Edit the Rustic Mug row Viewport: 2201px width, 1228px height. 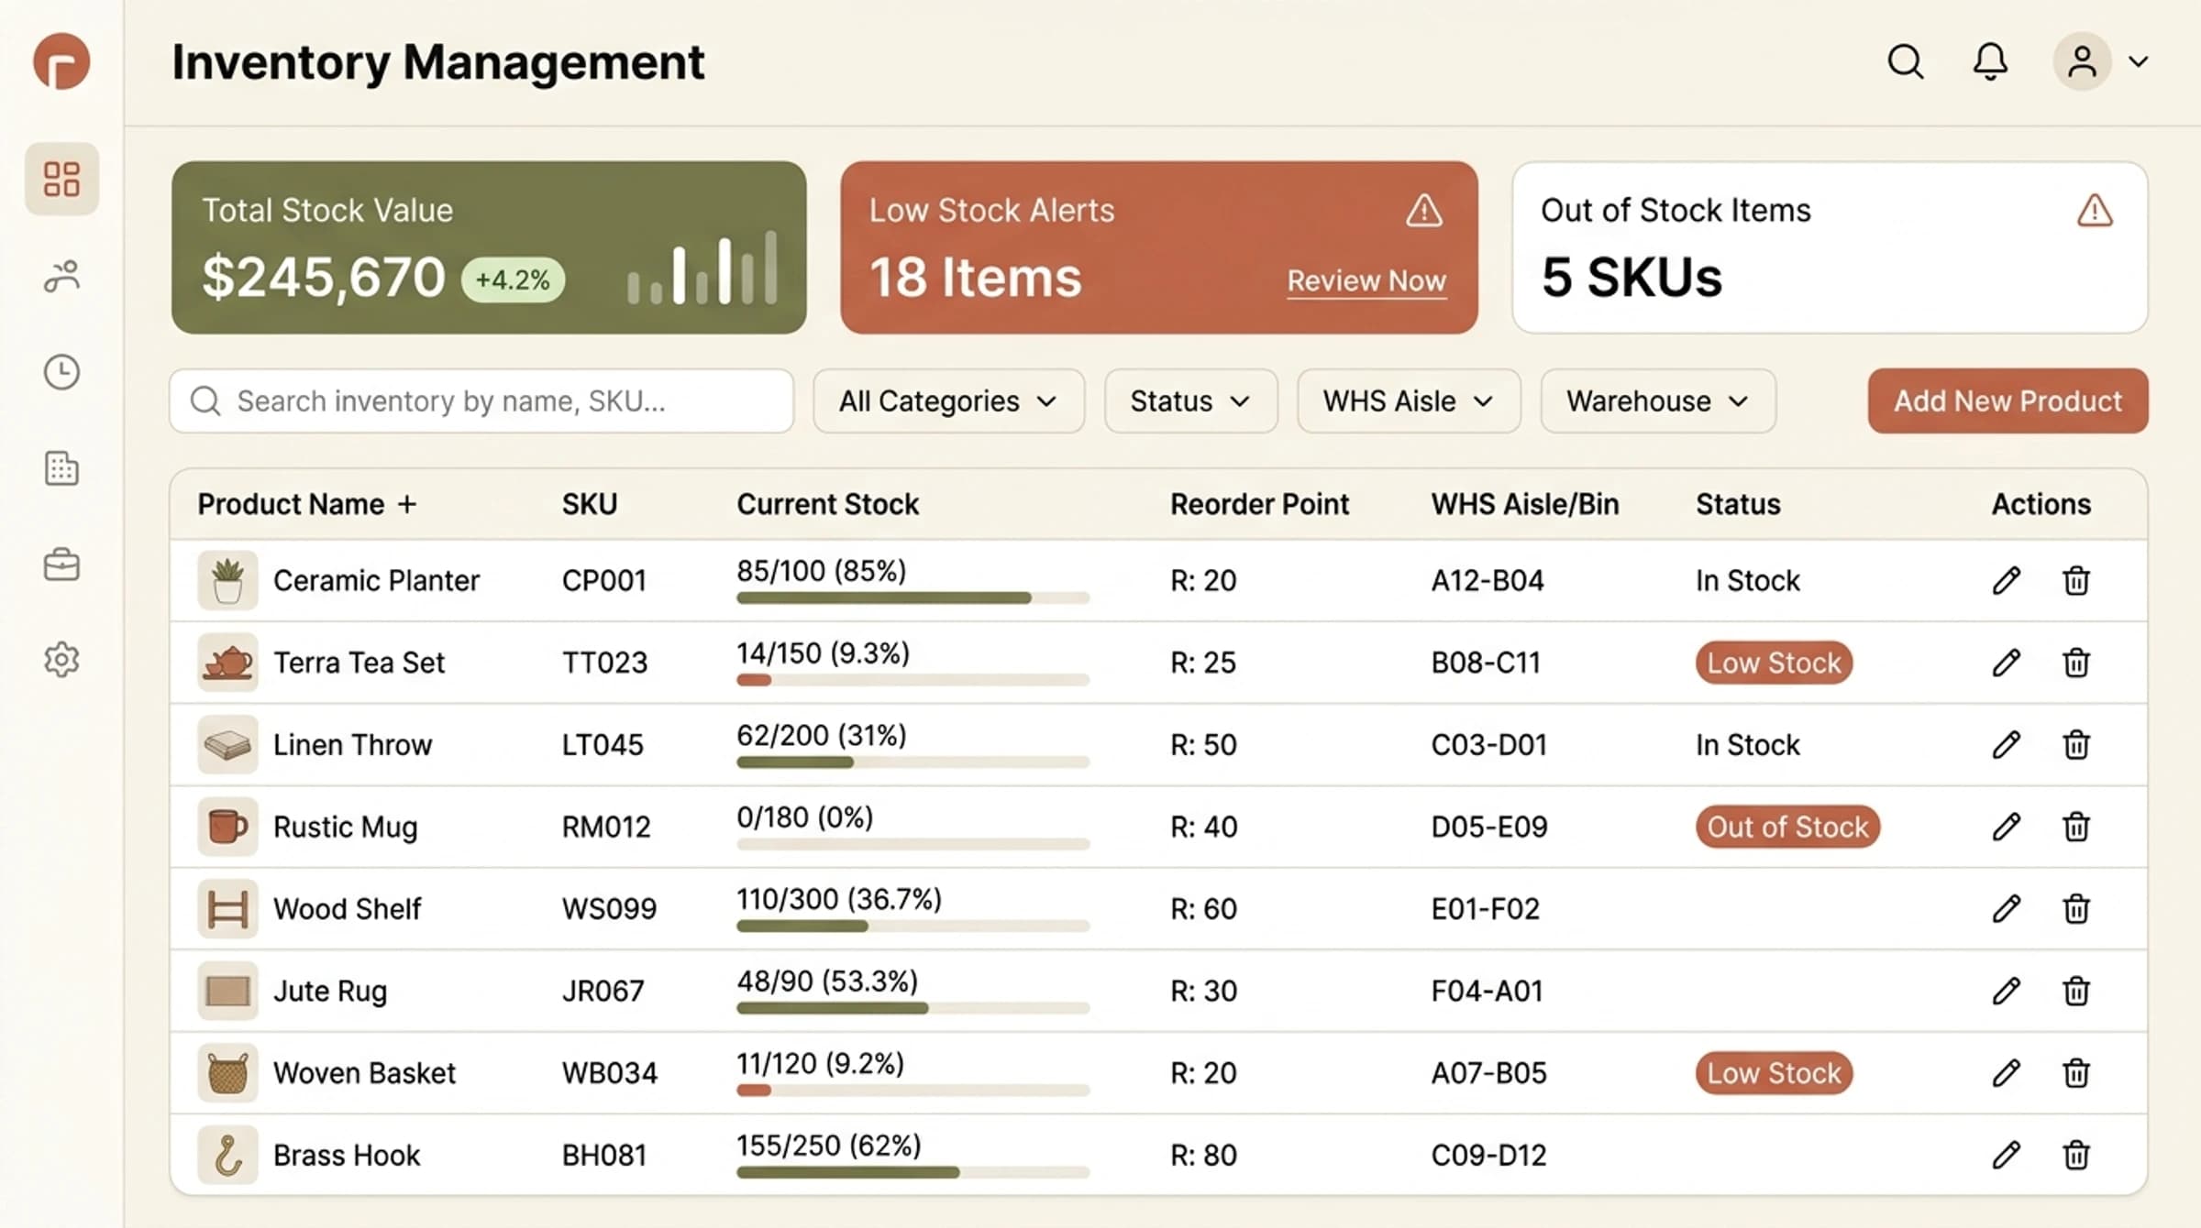tap(2006, 827)
